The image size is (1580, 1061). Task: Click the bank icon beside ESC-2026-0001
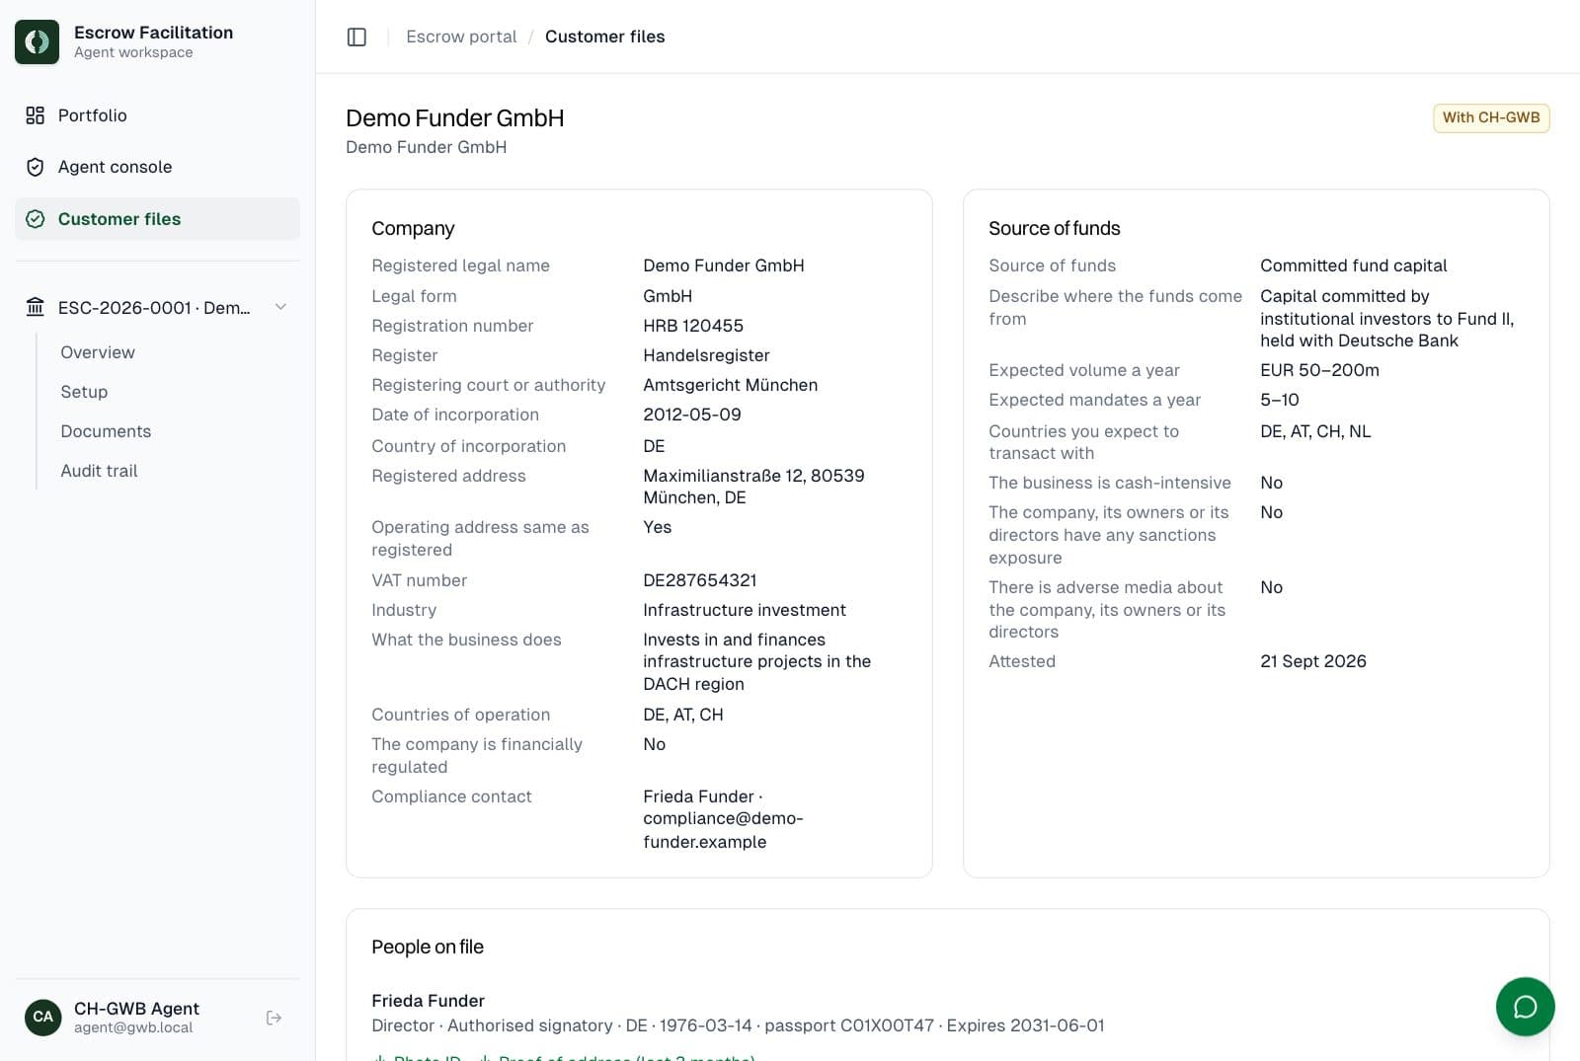pos(36,307)
